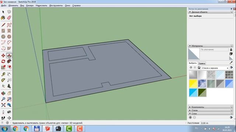Activate the Move tool
The image size is (236, 132).
click(x=3, y=55)
